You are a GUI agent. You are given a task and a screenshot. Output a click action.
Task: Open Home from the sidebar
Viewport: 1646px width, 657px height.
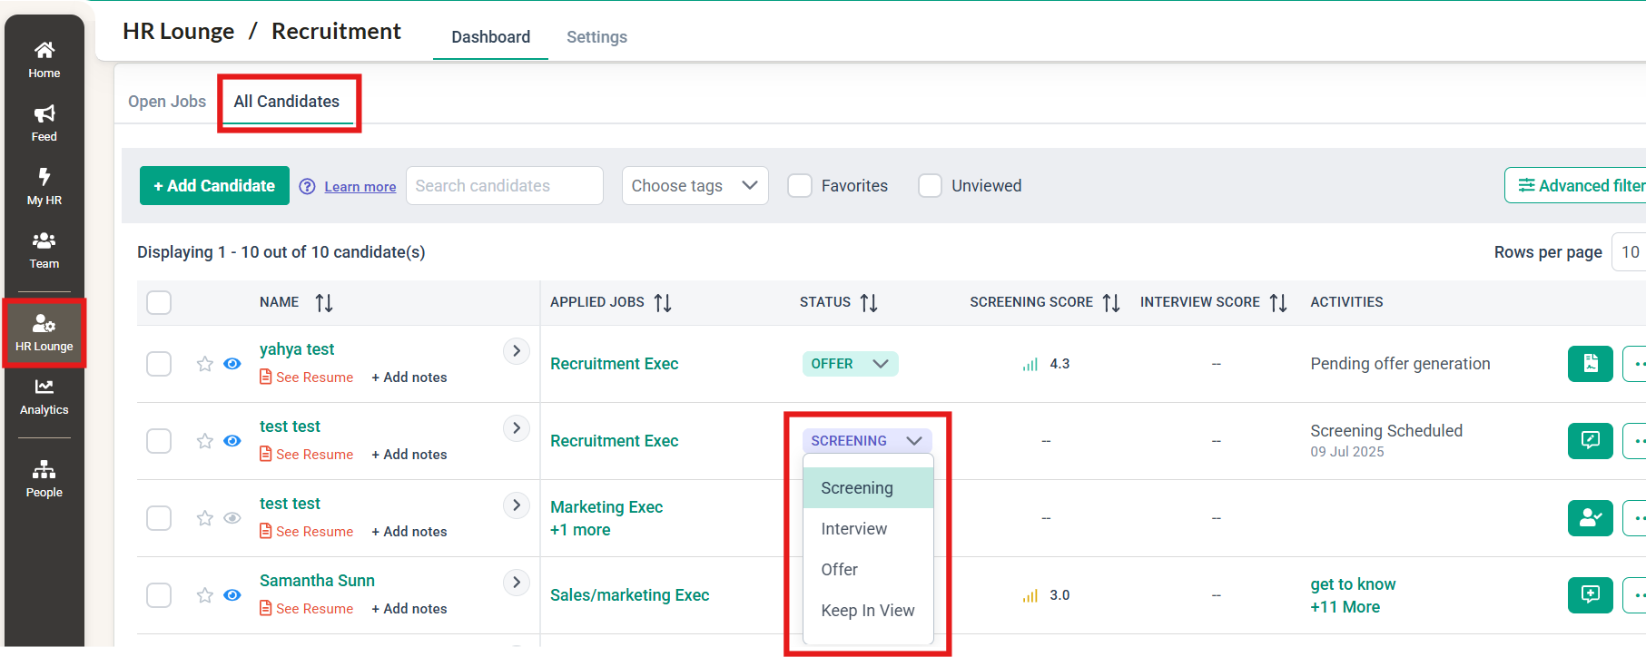tap(44, 59)
